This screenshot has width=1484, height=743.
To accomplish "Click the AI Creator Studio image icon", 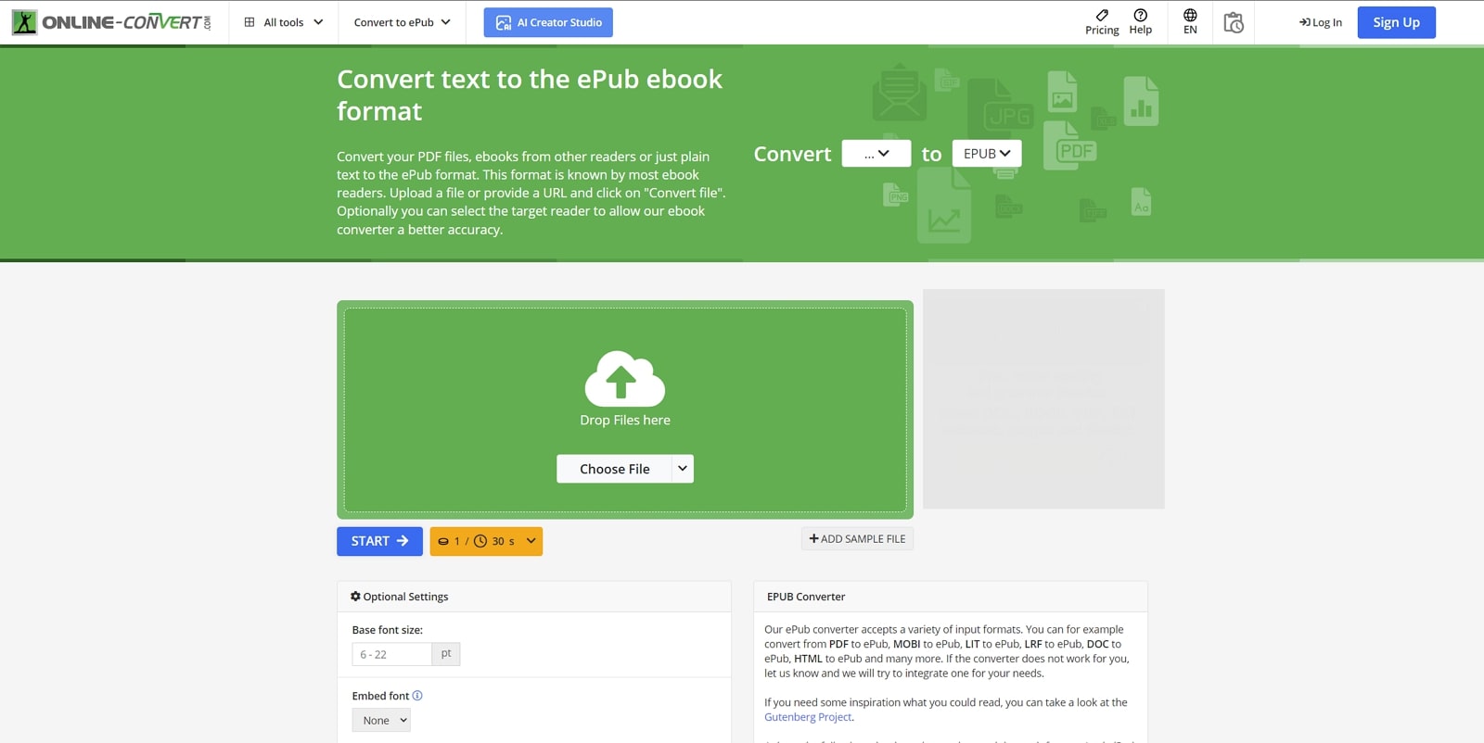I will (504, 22).
